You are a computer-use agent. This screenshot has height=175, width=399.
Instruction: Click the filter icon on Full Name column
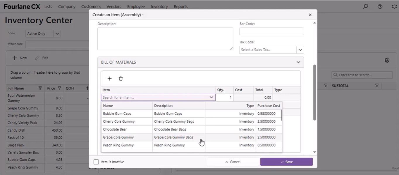coord(40,88)
